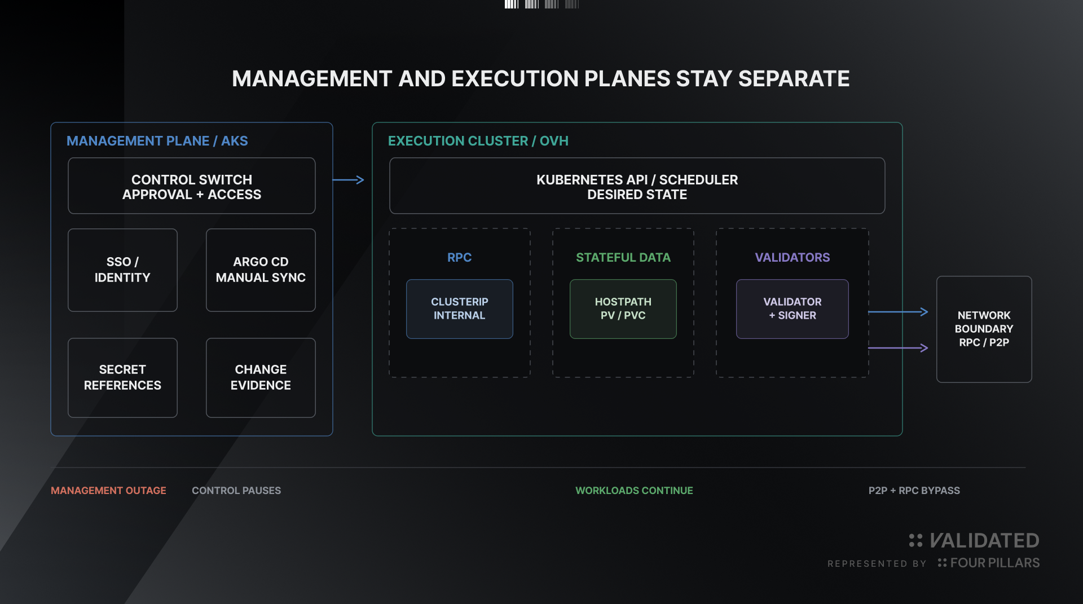The width and height of the screenshot is (1083, 604).
Task: Click the Workloads Continue footer text
Action: pyautogui.click(x=634, y=491)
